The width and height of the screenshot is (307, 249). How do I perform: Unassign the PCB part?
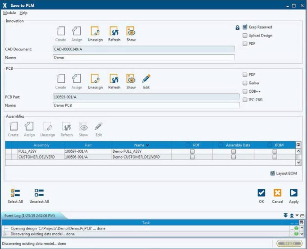[95, 79]
